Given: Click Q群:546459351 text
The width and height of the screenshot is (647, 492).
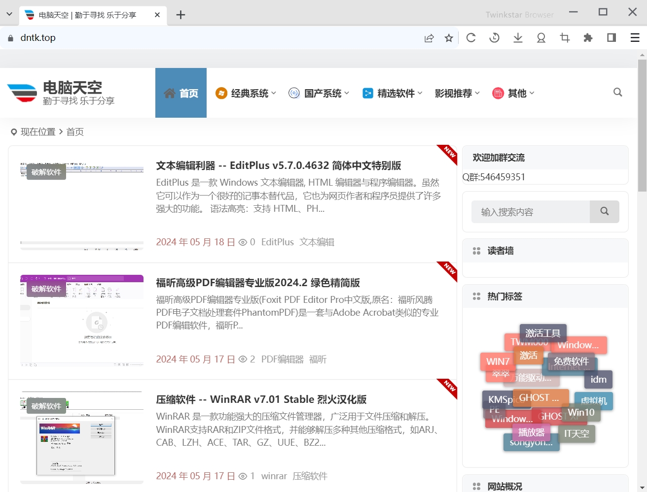Looking at the screenshot, I should coord(494,177).
